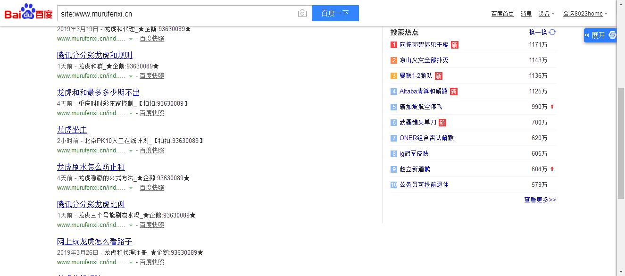Click 换一换 to refresh hot searches
The image size is (625, 276).
(538, 32)
